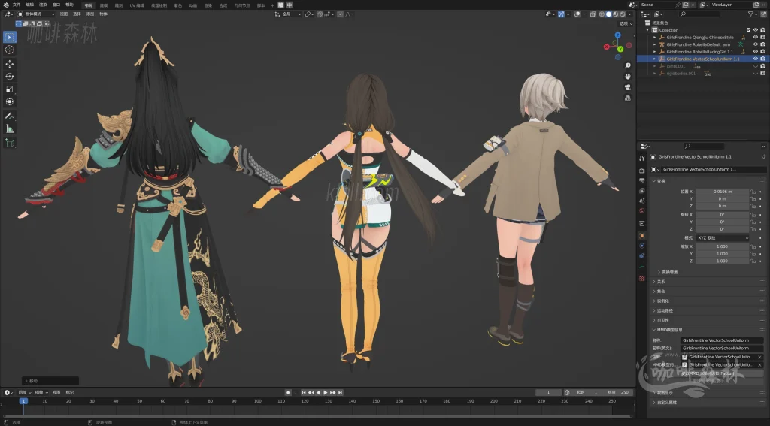770x426 pixels.
Task: Toggle scale Z lock icon
Action: tap(753, 261)
